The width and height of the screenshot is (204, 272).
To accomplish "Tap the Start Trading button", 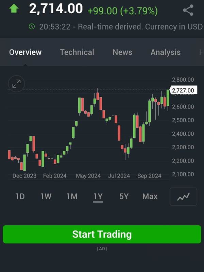I will point(102,234).
